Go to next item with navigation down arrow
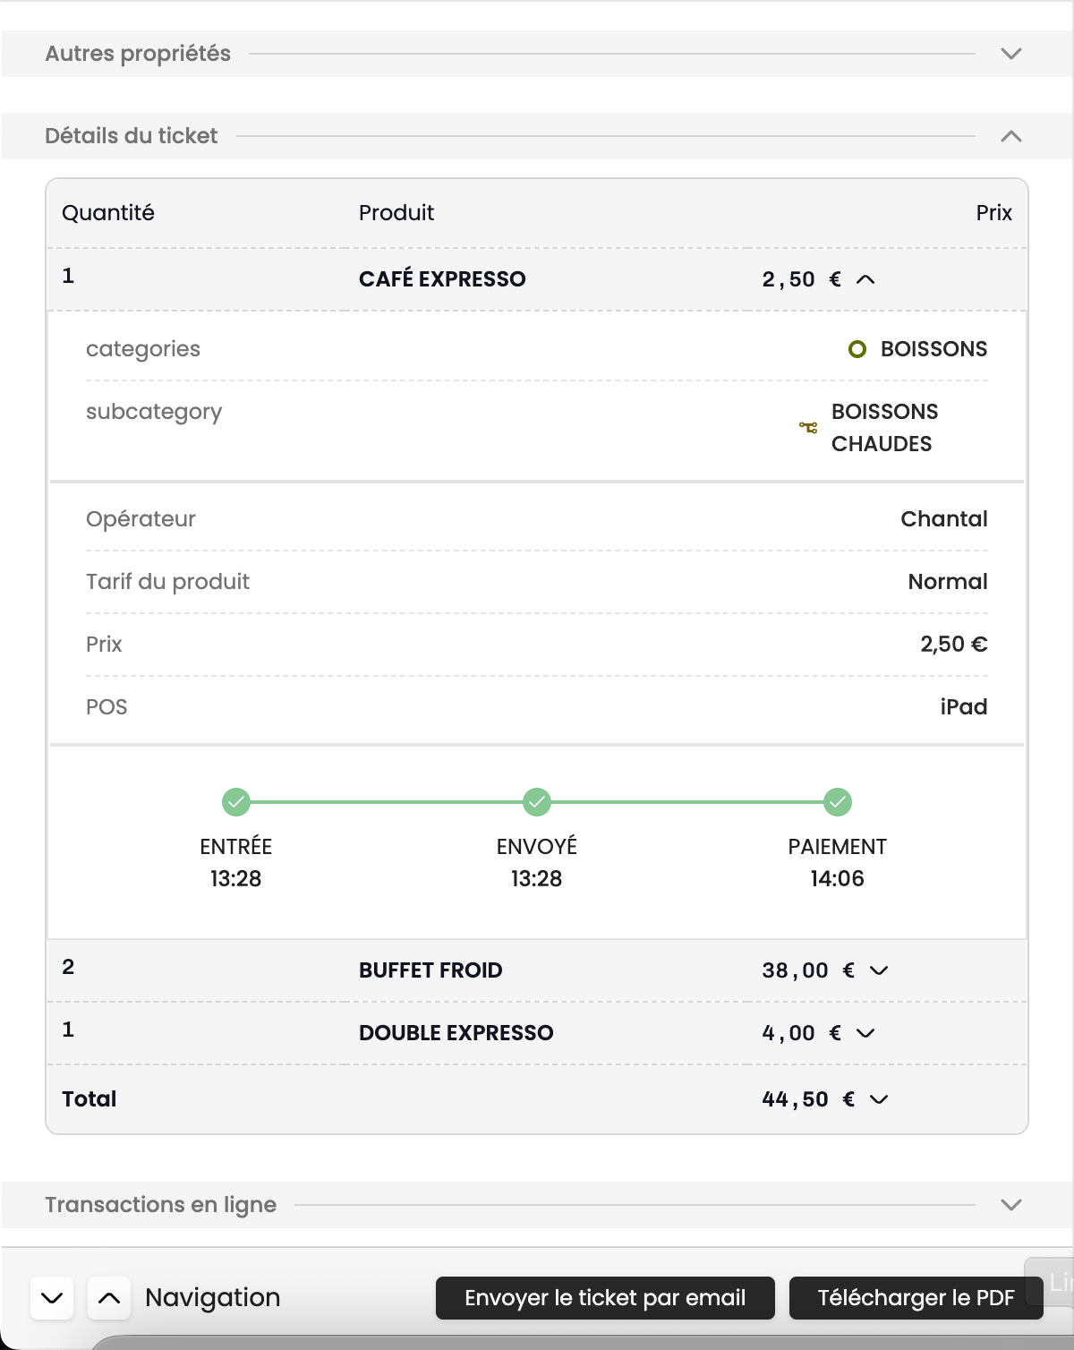Viewport: 1074px width, 1350px height. pyautogui.click(x=52, y=1298)
